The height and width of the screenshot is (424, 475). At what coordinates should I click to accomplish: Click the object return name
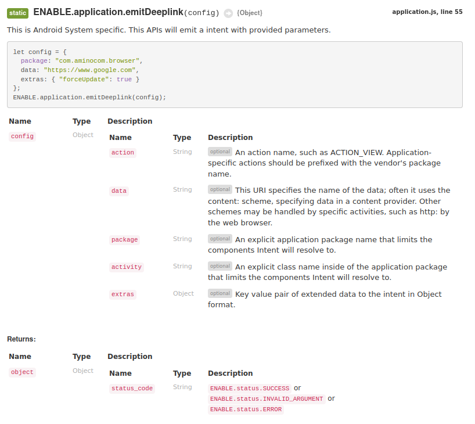pyautogui.click(x=22, y=372)
